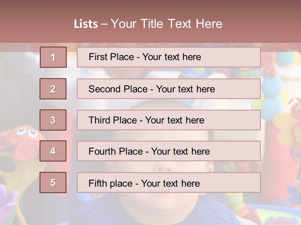Select the First Place text box
Image resolution: width=301 pixels, height=225 pixels.
tap(169, 57)
